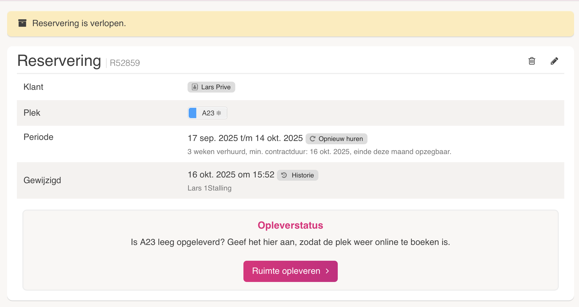Click the archive box icon in banner
The width and height of the screenshot is (579, 307).
[22, 23]
